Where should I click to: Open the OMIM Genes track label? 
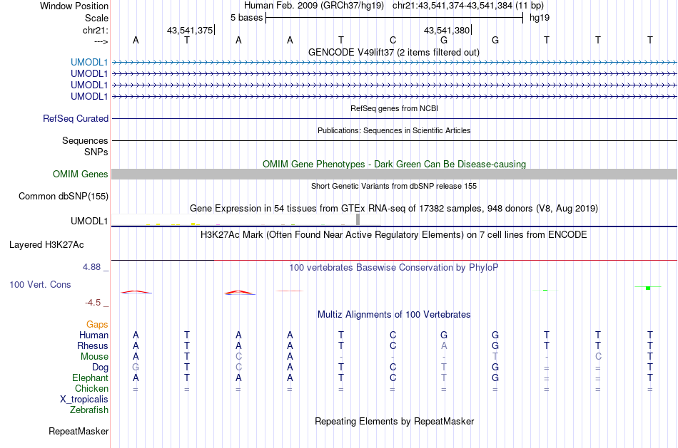pos(81,174)
